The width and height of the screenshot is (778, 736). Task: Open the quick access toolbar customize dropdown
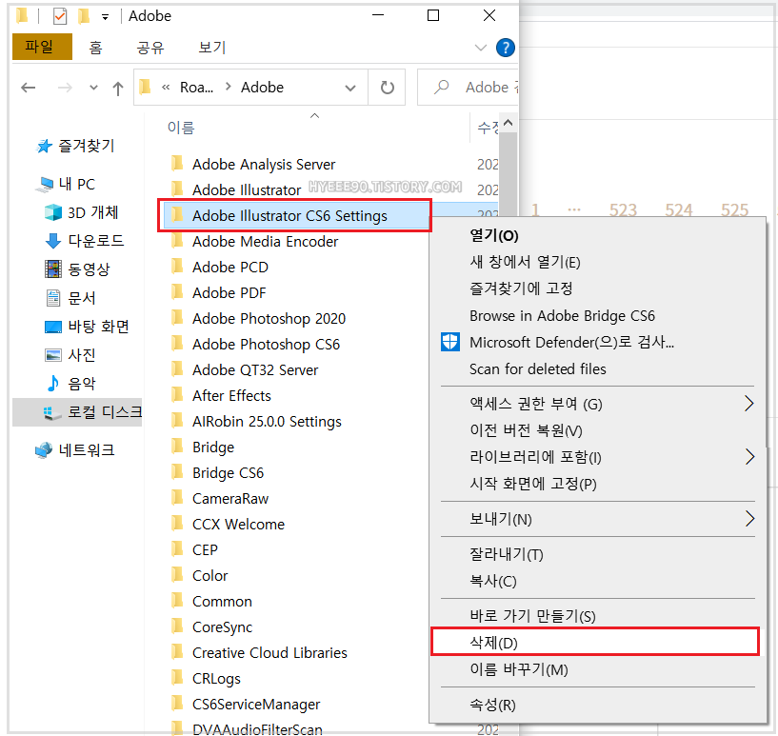pos(105,17)
